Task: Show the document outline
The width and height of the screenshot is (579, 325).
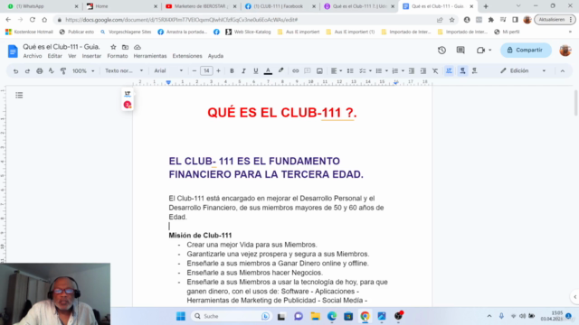Action: (19, 96)
